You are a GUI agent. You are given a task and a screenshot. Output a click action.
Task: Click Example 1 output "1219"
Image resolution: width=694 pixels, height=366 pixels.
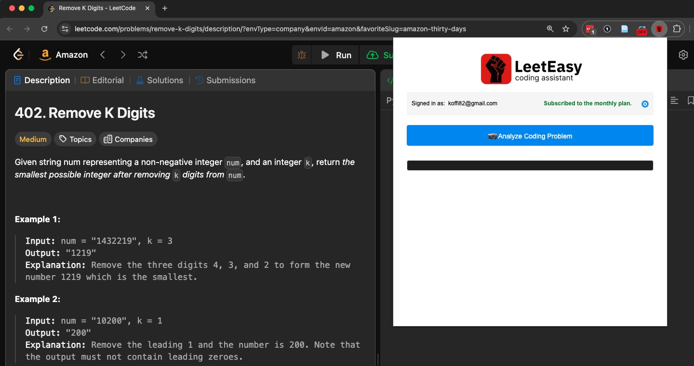81,253
